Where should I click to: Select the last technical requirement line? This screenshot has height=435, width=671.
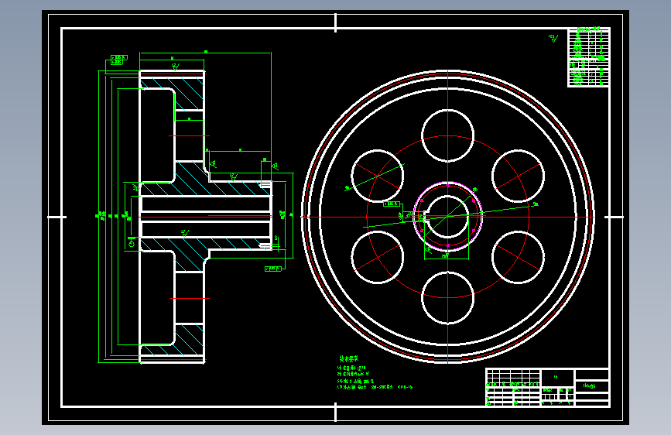tap(375, 387)
